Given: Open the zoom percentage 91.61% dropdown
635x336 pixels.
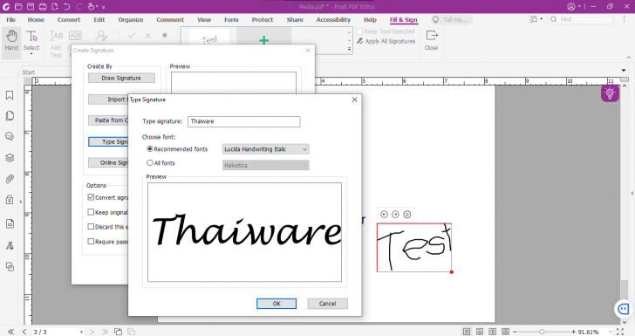Looking at the screenshot, I should point(611,332).
